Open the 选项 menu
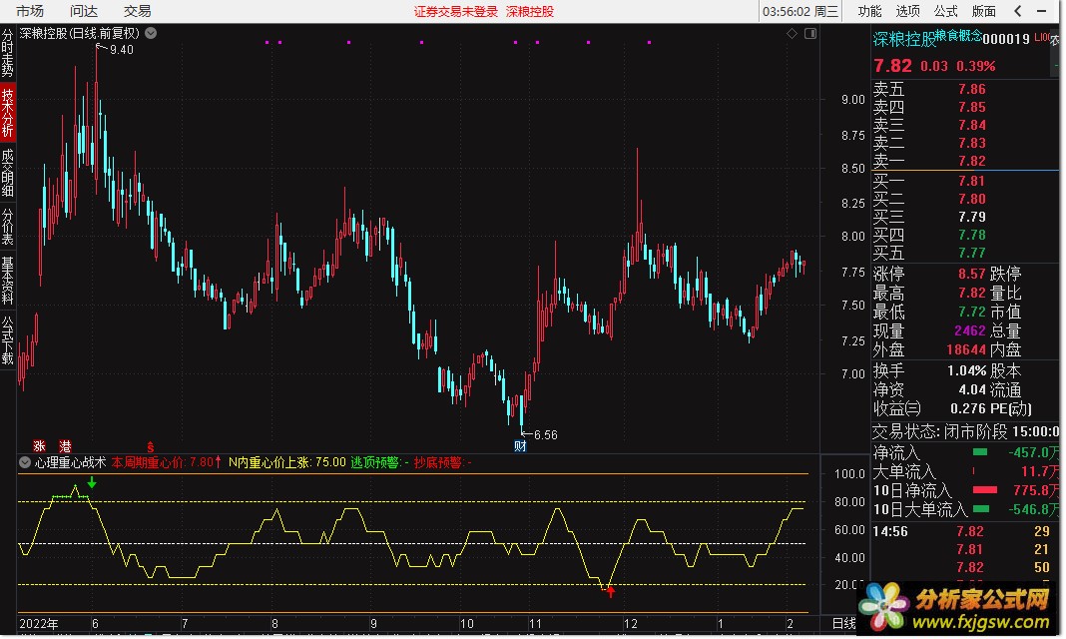1066x639 pixels. click(x=907, y=12)
